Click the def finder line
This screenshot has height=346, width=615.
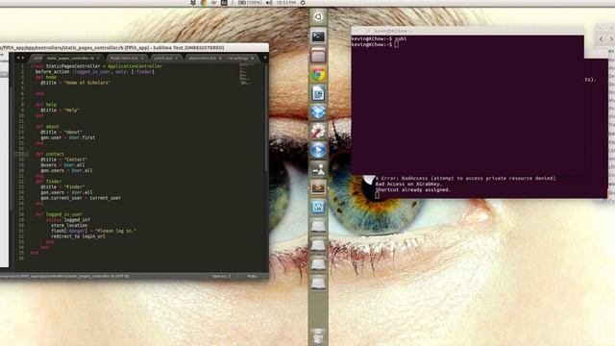tap(48, 182)
